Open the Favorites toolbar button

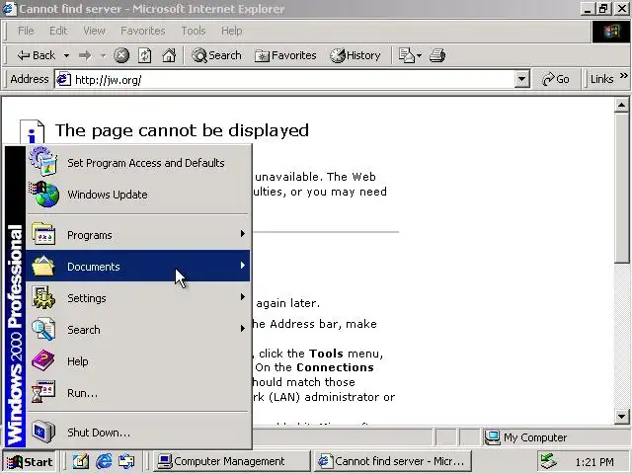285,55
